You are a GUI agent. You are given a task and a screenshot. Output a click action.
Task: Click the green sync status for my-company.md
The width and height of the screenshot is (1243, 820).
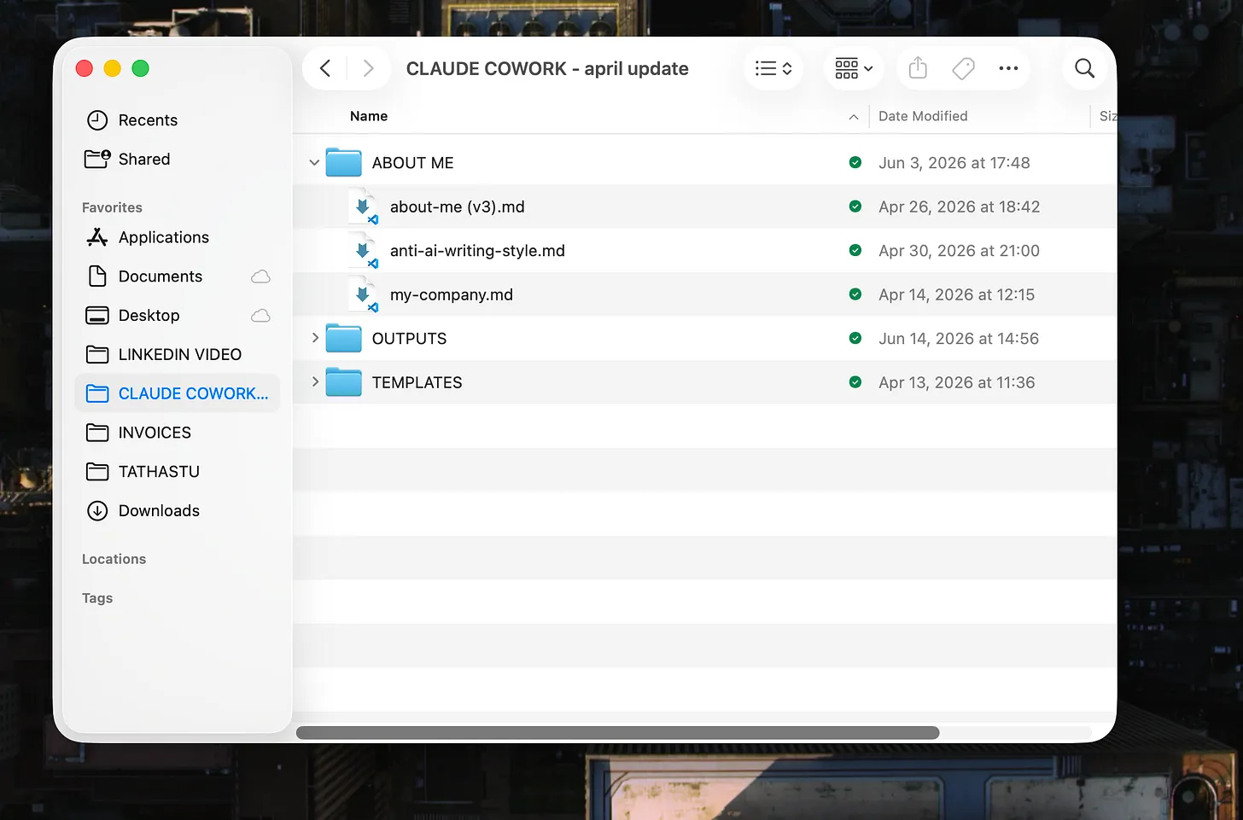[x=855, y=294]
